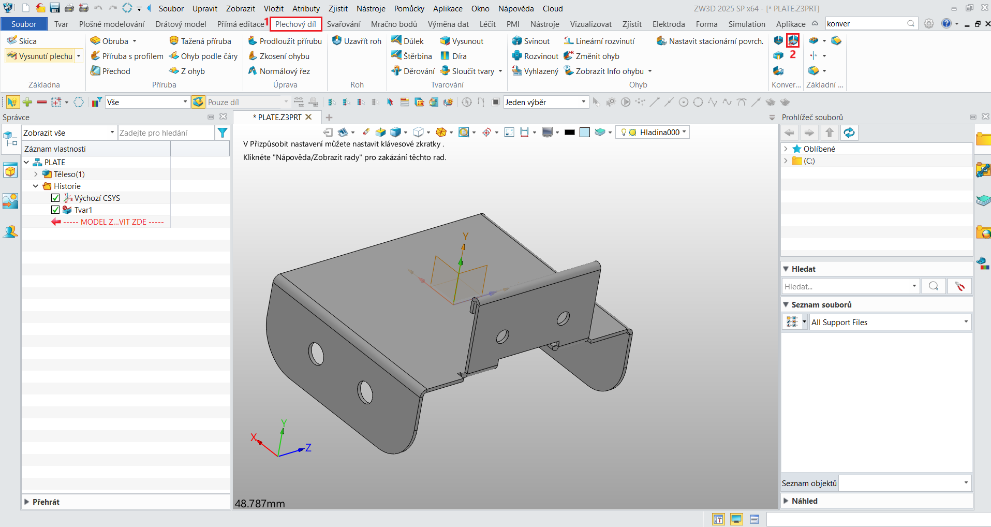Refresh the file browser with the refresh icon

pos(849,133)
